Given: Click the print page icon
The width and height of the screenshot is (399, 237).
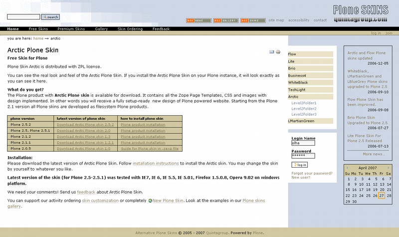Looking at the screenshot, I should (278, 52).
